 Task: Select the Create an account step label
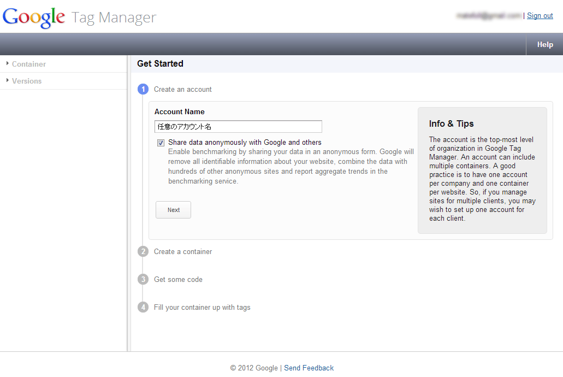tap(183, 89)
